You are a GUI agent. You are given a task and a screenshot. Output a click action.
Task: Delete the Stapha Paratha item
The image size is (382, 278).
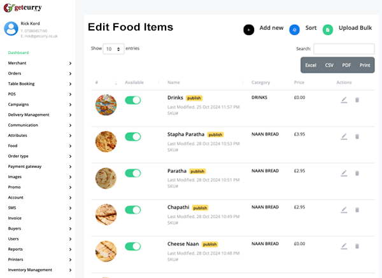click(x=357, y=137)
